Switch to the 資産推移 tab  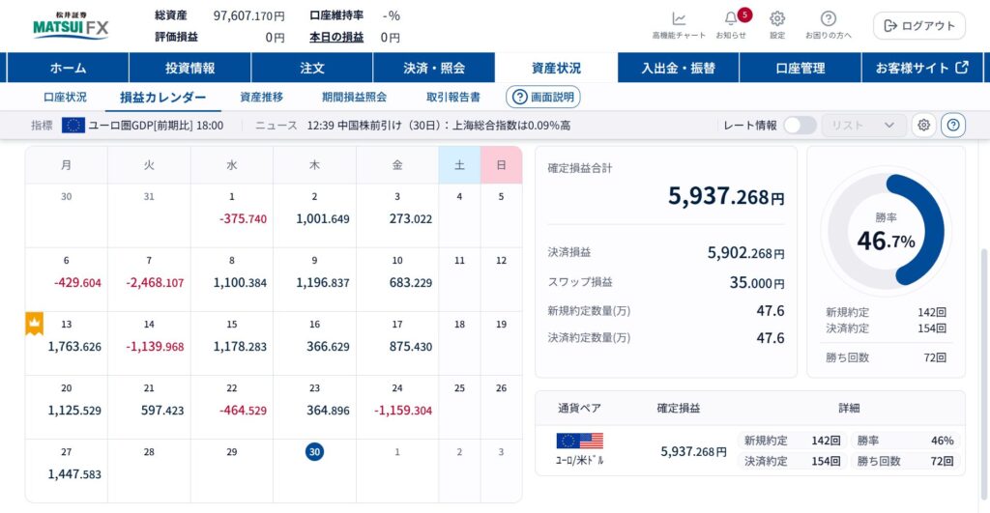click(x=262, y=97)
